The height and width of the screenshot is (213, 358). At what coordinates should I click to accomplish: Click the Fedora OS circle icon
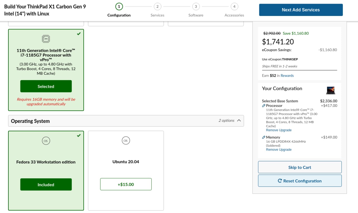[46, 141]
